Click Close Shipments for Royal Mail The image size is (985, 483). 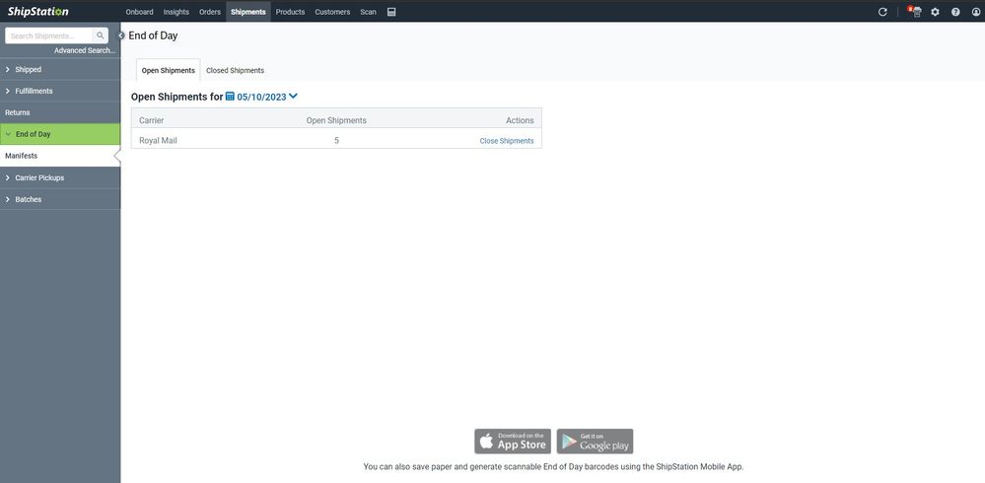507,141
